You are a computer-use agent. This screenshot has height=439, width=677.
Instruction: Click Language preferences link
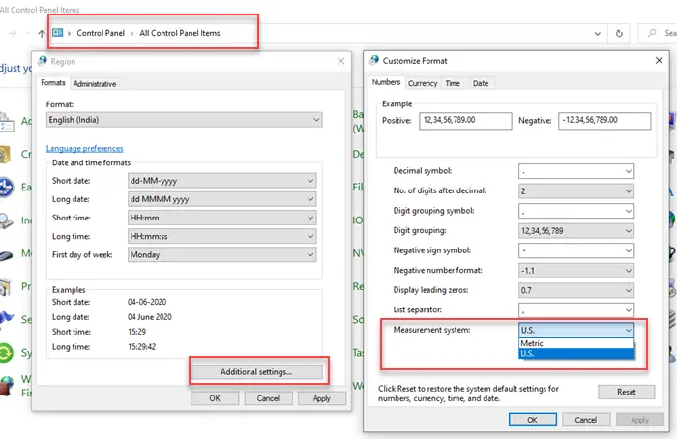pyautogui.click(x=85, y=148)
